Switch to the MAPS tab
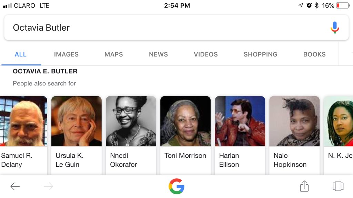Image resolution: width=353 pixels, height=198 pixels. point(114,54)
